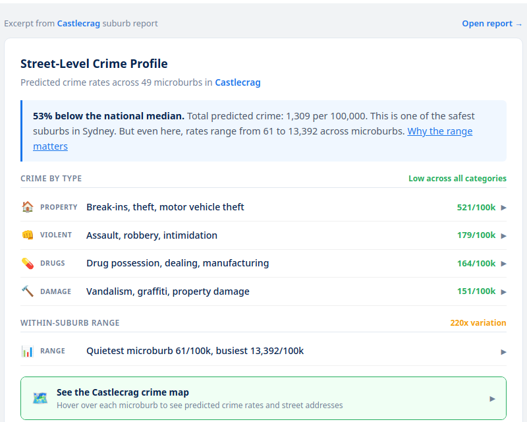The height and width of the screenshot is (422, 527).
Task: Expand the Damage crime row arrow
Action: click(503, 292)
